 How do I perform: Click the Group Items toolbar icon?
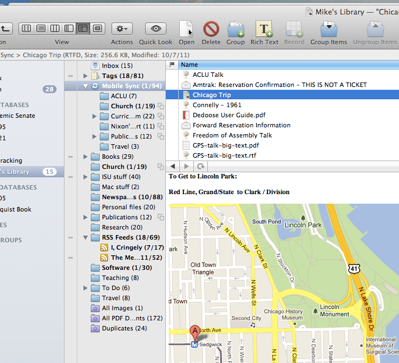[328, 29]
